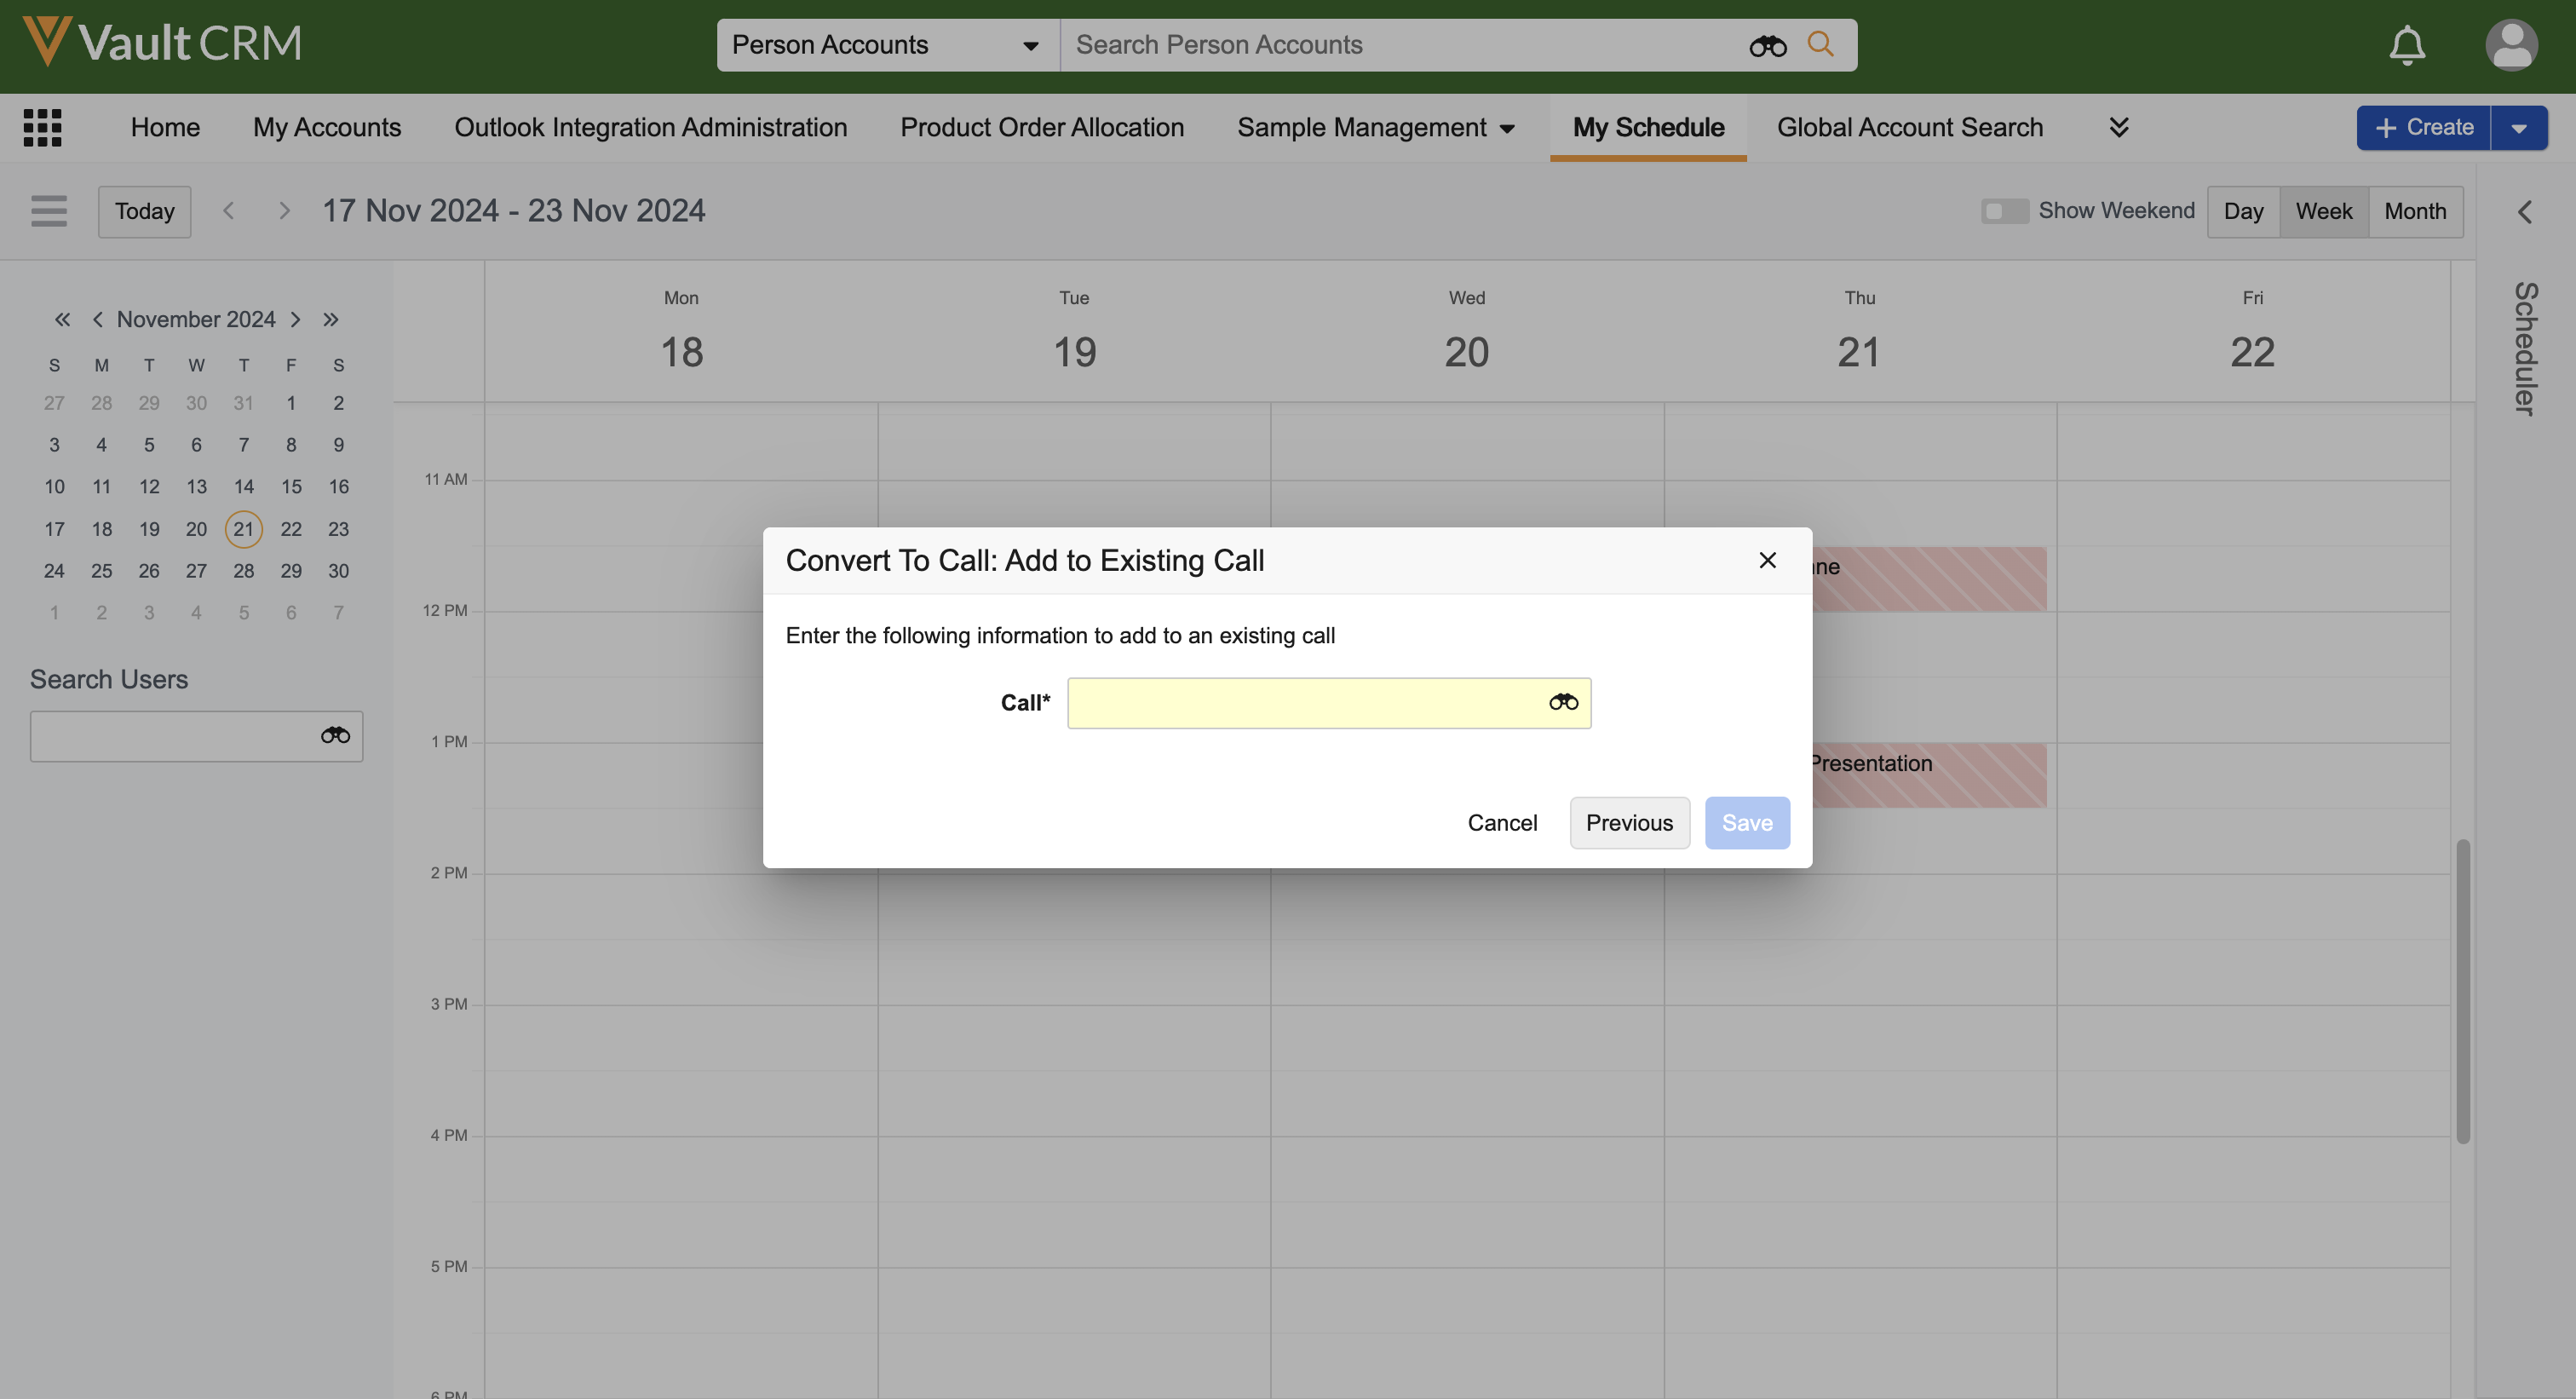Click the calendar vertical scrollbar
The image size is (2576, 1399).
(x=2462, y=990)
